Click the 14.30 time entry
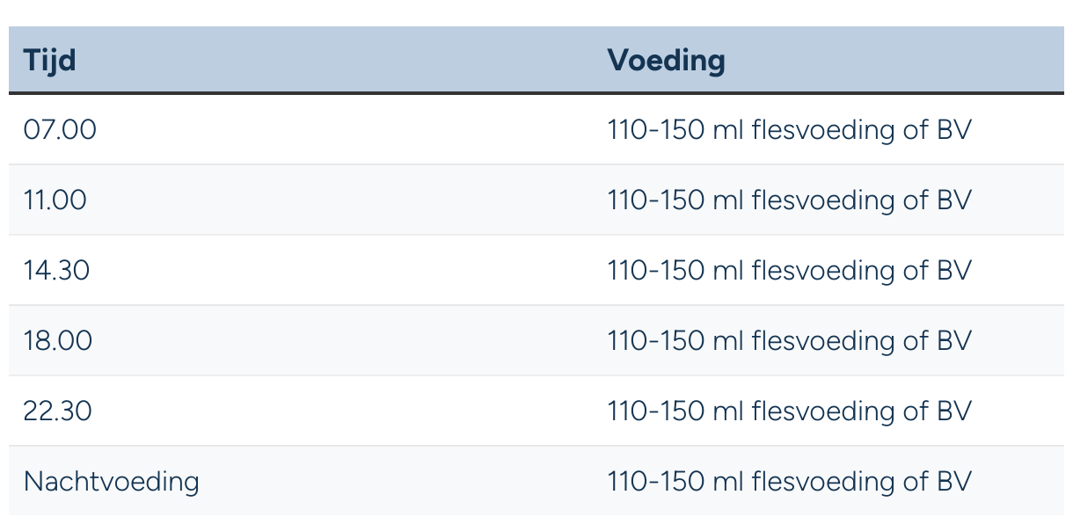 57,271
